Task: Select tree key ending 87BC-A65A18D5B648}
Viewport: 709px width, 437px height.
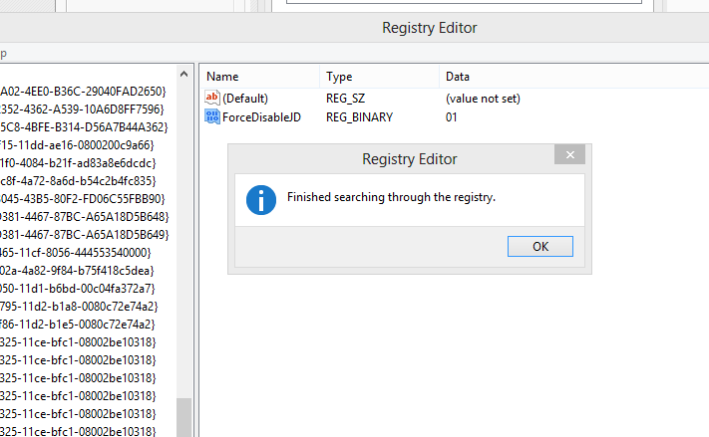Action: click(x=85, y=217)
